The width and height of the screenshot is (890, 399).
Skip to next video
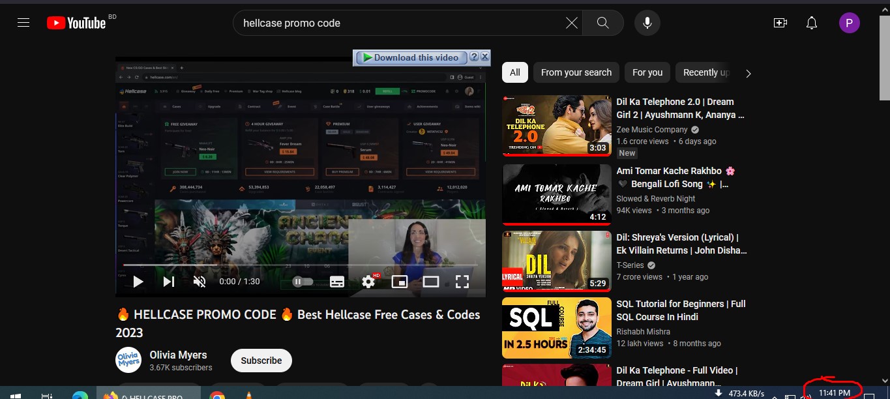pyautogui.click(x=168, y=282)
